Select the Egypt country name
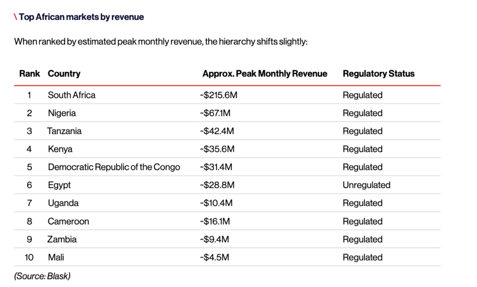The image size is (477, 287). pyautogui.click(x=59, y=185)
